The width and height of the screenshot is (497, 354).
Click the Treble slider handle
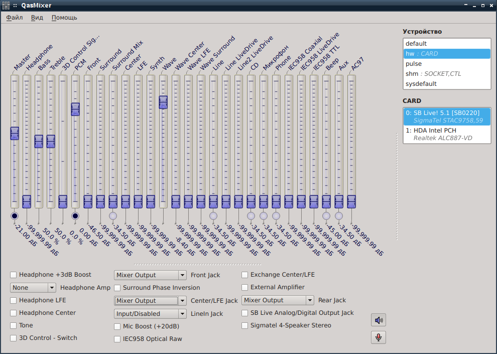point(51,141)
